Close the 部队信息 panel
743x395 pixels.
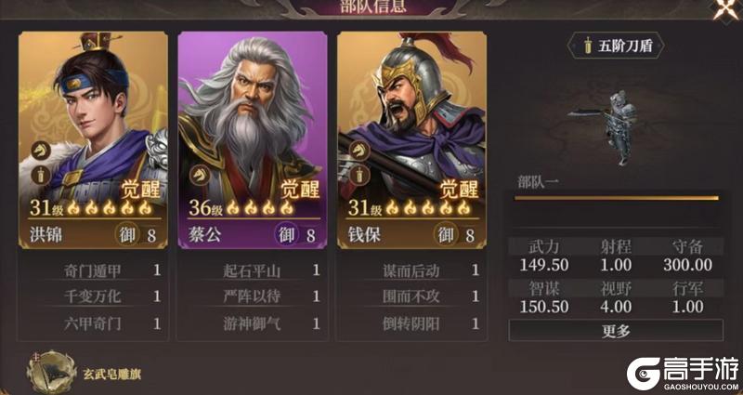pos(727,8)
